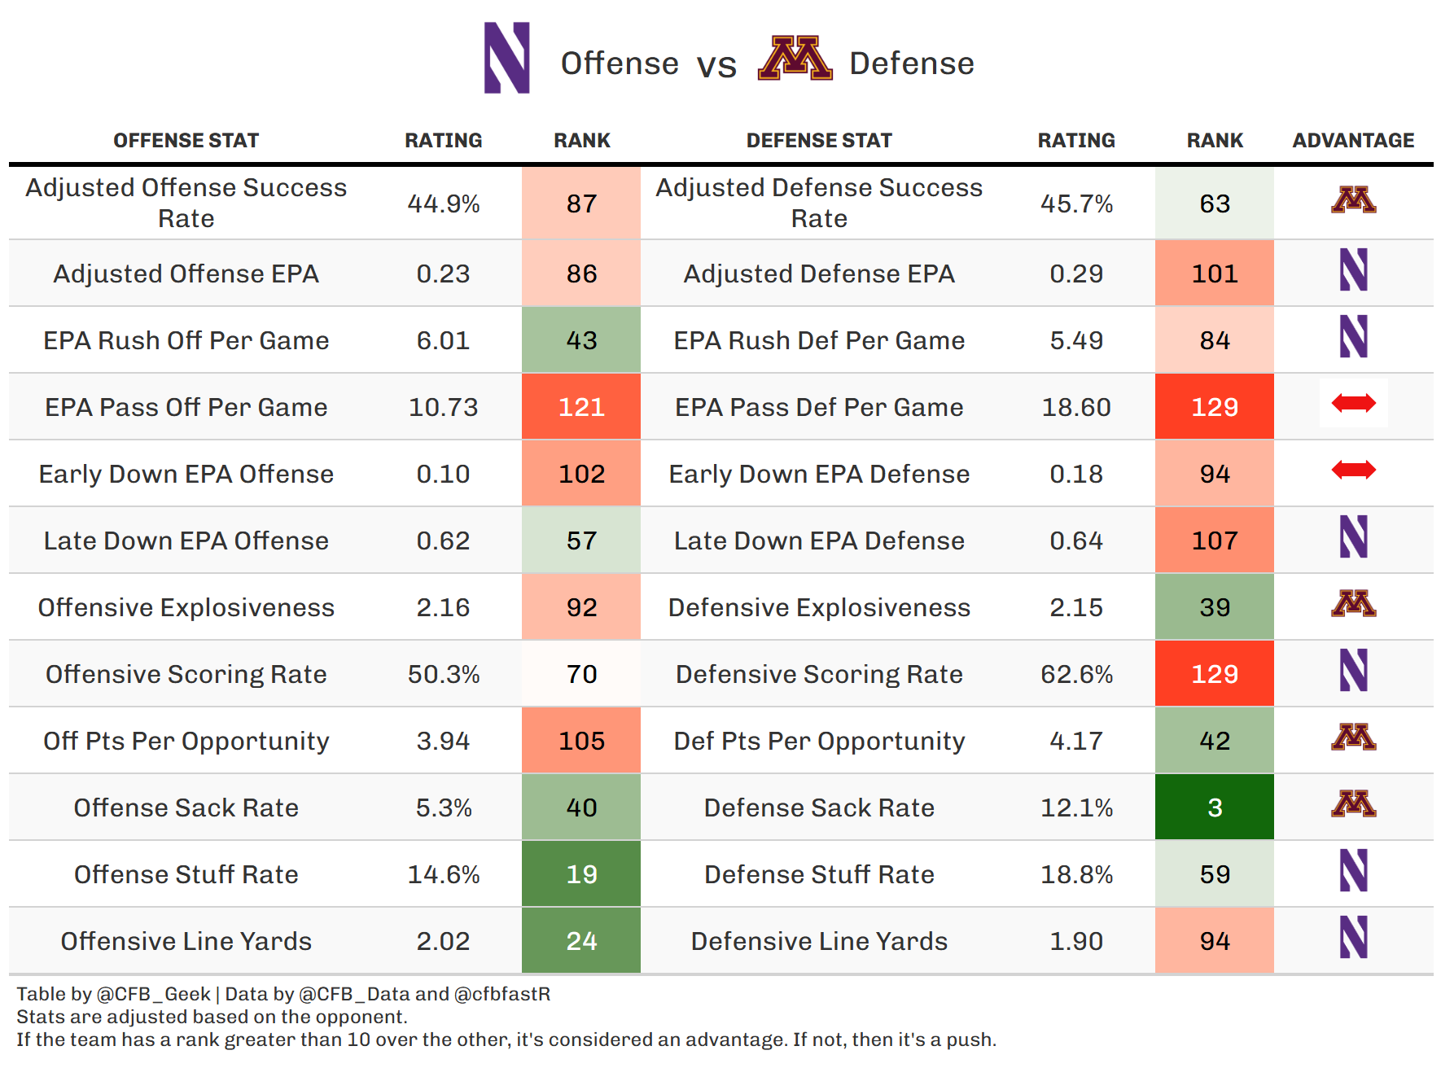Click the Minnesota logo in the title
This screenshot has height=1068, width=1441.
pos(795,59)
